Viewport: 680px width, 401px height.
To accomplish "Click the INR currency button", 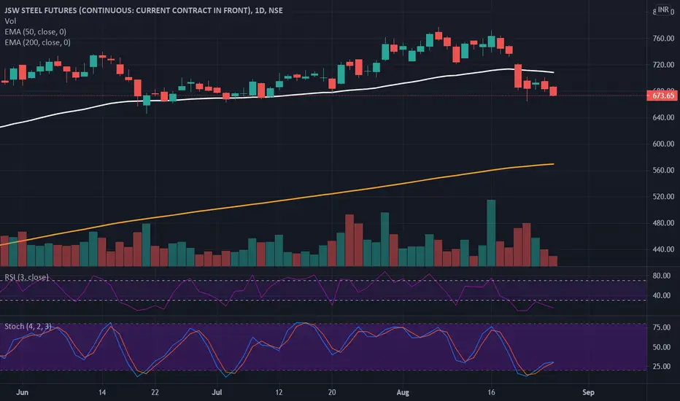I will tap(663, 9).
